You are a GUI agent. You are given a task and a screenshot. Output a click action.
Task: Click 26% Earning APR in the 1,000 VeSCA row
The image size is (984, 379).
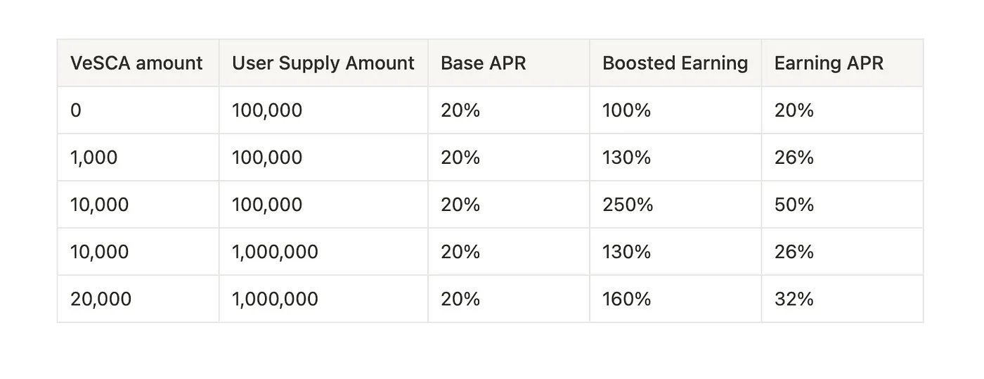point(794,158)
